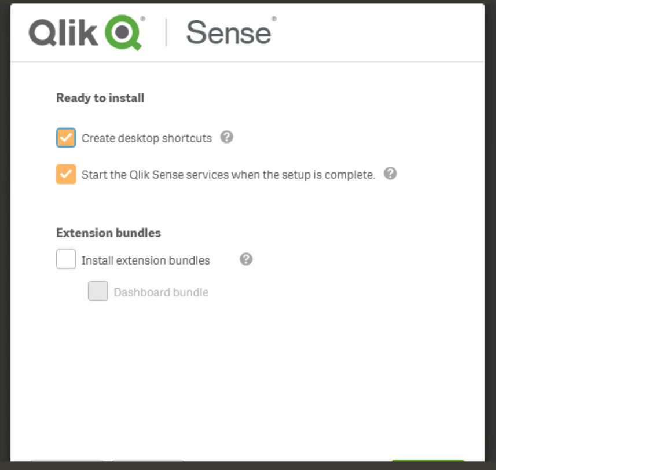Click the "Extension bundles" section heading
Viewport: 667px width, 470px height.
pyautogui.click(x=108, y=233)
